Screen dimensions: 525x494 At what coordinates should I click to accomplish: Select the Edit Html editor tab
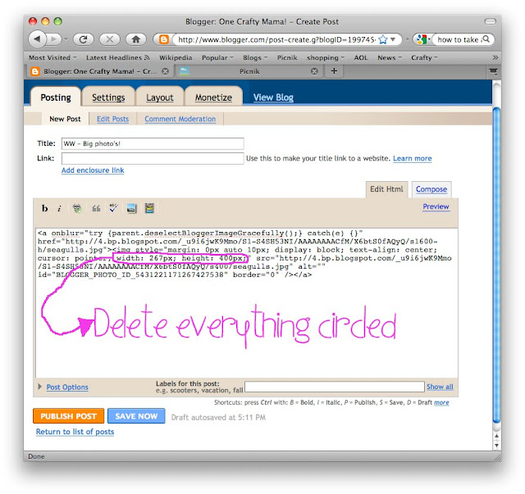coord(386,189)
